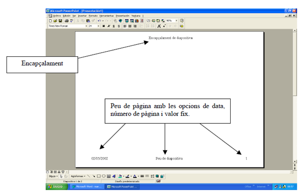Expand the Font Color dropdown arrow
The image size is (301, 194).
[x=138, y=176]
